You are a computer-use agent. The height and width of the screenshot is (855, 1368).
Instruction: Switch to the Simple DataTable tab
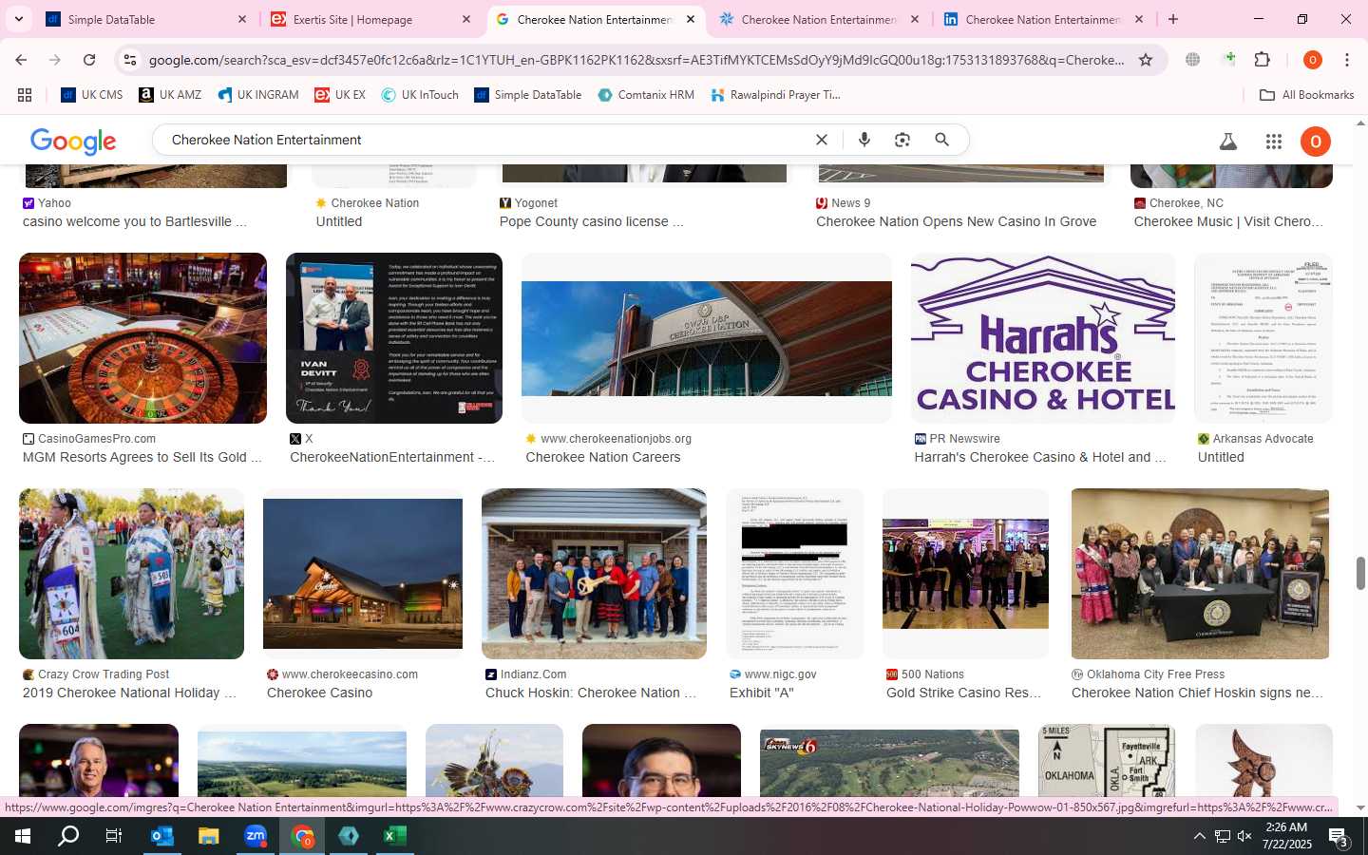pos(144,19)
